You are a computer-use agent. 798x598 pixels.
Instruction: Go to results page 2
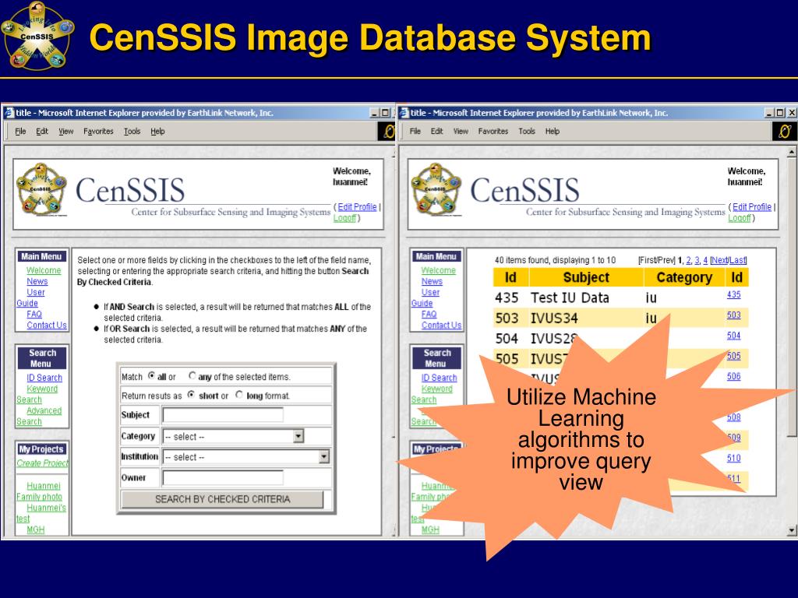tap(689, 260)
